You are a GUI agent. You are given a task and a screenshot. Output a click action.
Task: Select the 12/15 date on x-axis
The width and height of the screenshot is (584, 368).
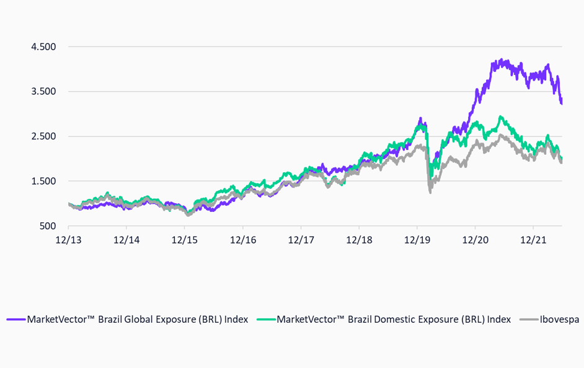[x=184, y=239]
